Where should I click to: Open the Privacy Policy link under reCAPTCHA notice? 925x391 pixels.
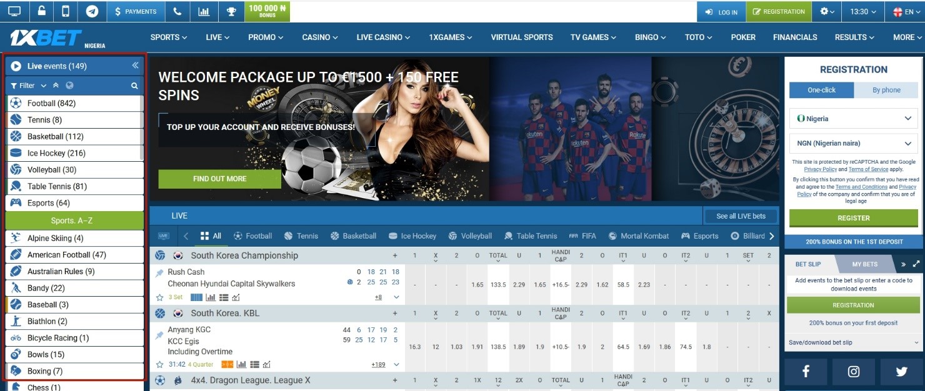(x=821, y=169)
